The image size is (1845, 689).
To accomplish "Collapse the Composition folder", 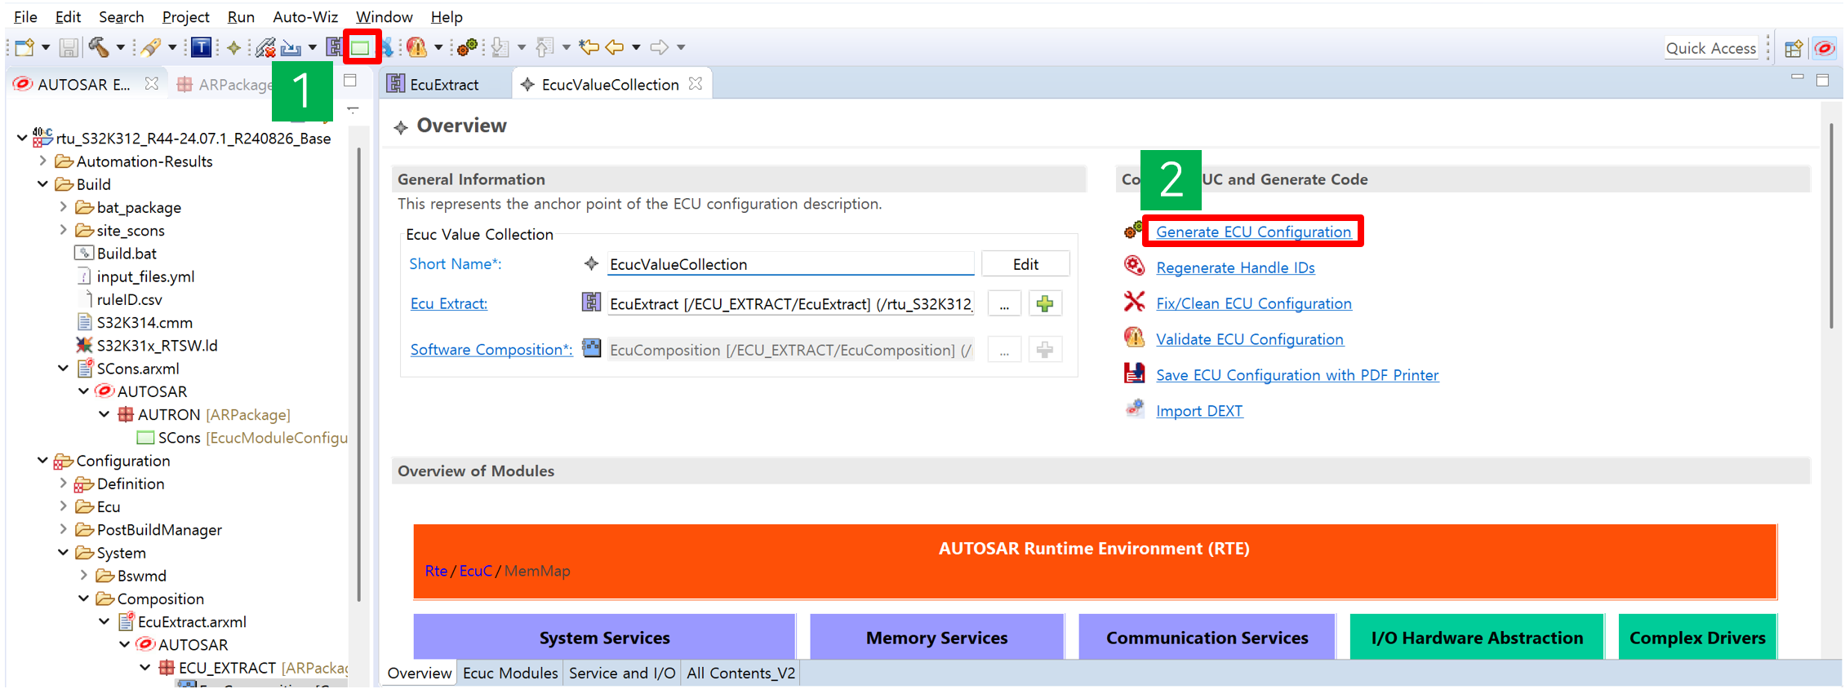I will click(x=83, y=598).
